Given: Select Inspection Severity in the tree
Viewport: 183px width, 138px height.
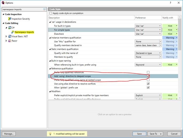Looking at the screenshot, I should click(21, 19).
